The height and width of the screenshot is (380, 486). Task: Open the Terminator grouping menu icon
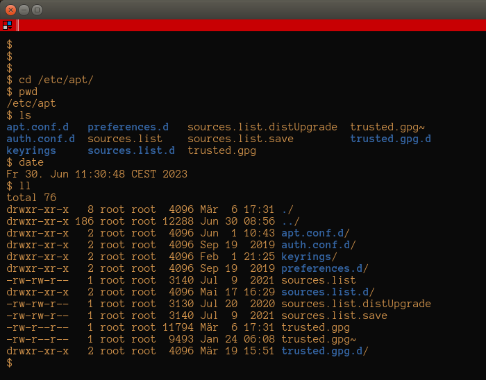(x=8, y=25)
